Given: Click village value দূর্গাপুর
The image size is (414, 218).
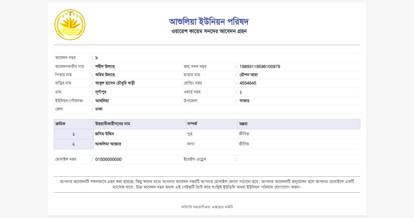Looking at the screenshot, I should pyautogui.click(x=101, y=92).
